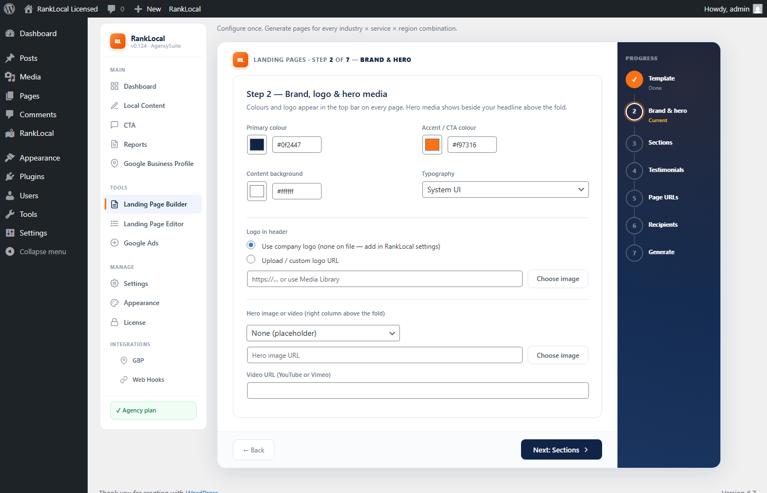Click the Video URL input field
The width and height of the screenshot is (767, 493).
pos(418,391)
